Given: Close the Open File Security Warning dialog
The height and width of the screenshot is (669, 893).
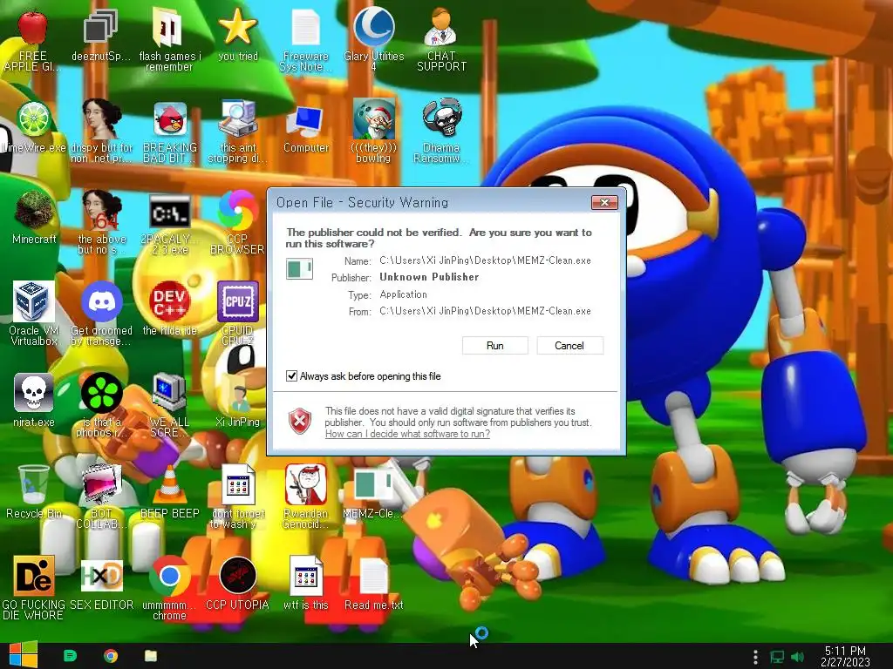Looking at the screenshot, I should point(604,202).
